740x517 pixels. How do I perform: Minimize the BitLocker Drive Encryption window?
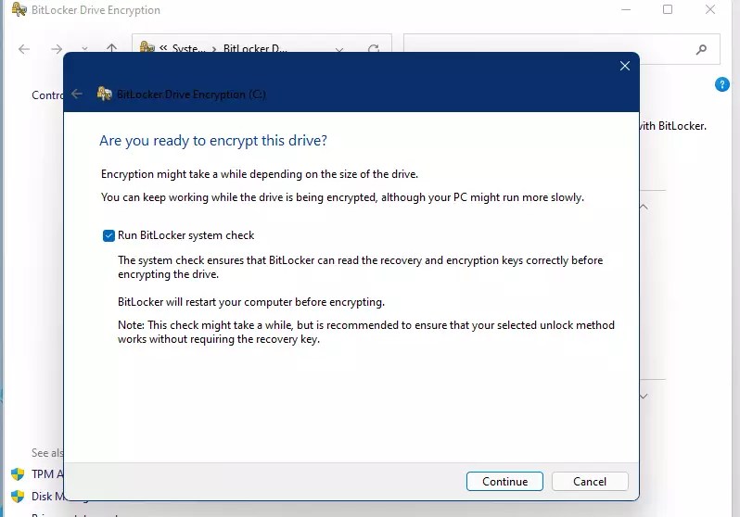tap(626, 9)
